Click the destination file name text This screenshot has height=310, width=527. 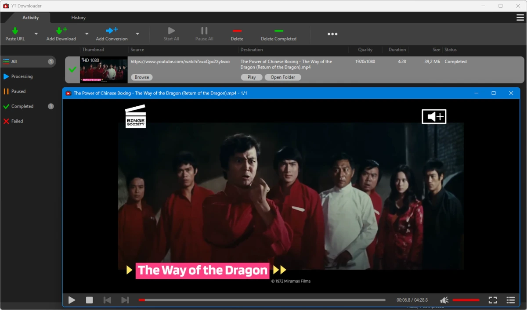tap(286, 65)
